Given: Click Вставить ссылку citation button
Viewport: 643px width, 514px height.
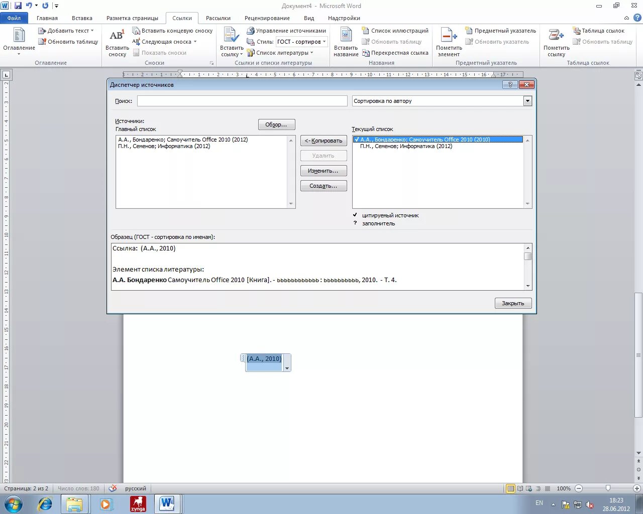Looking at the screenshot, I should [232, 42].
